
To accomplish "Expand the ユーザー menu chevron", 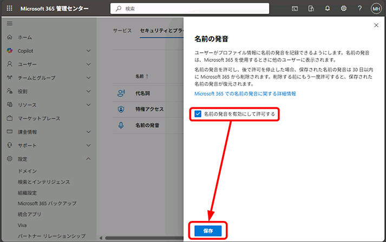I will tap(89, 64).
